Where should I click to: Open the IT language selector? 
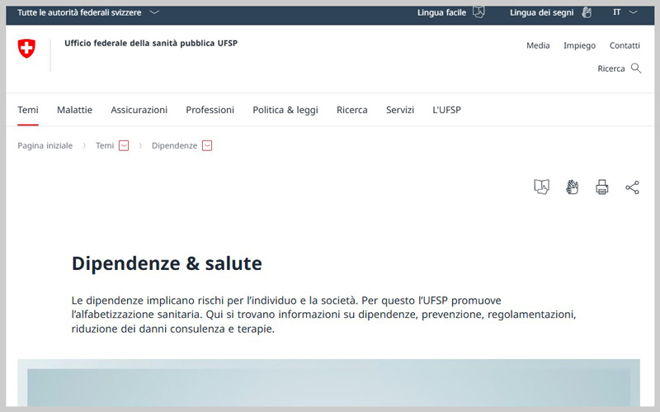(625, 12)
